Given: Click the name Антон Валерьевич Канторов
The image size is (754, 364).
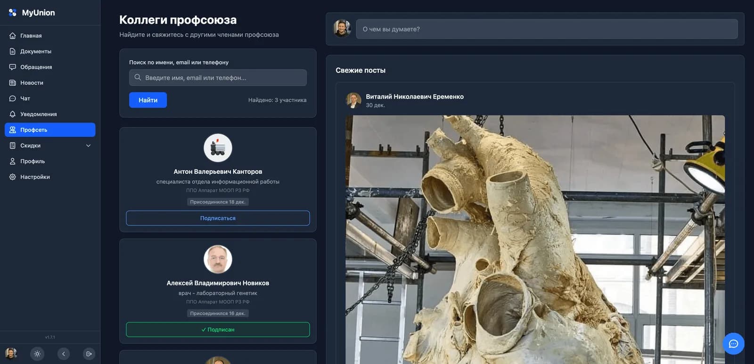Looking at the screenshot, I should point(218,171).
